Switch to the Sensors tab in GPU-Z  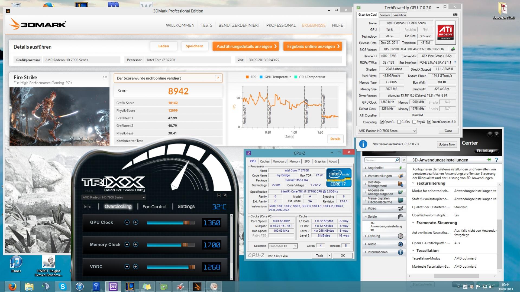click(385, 15)
